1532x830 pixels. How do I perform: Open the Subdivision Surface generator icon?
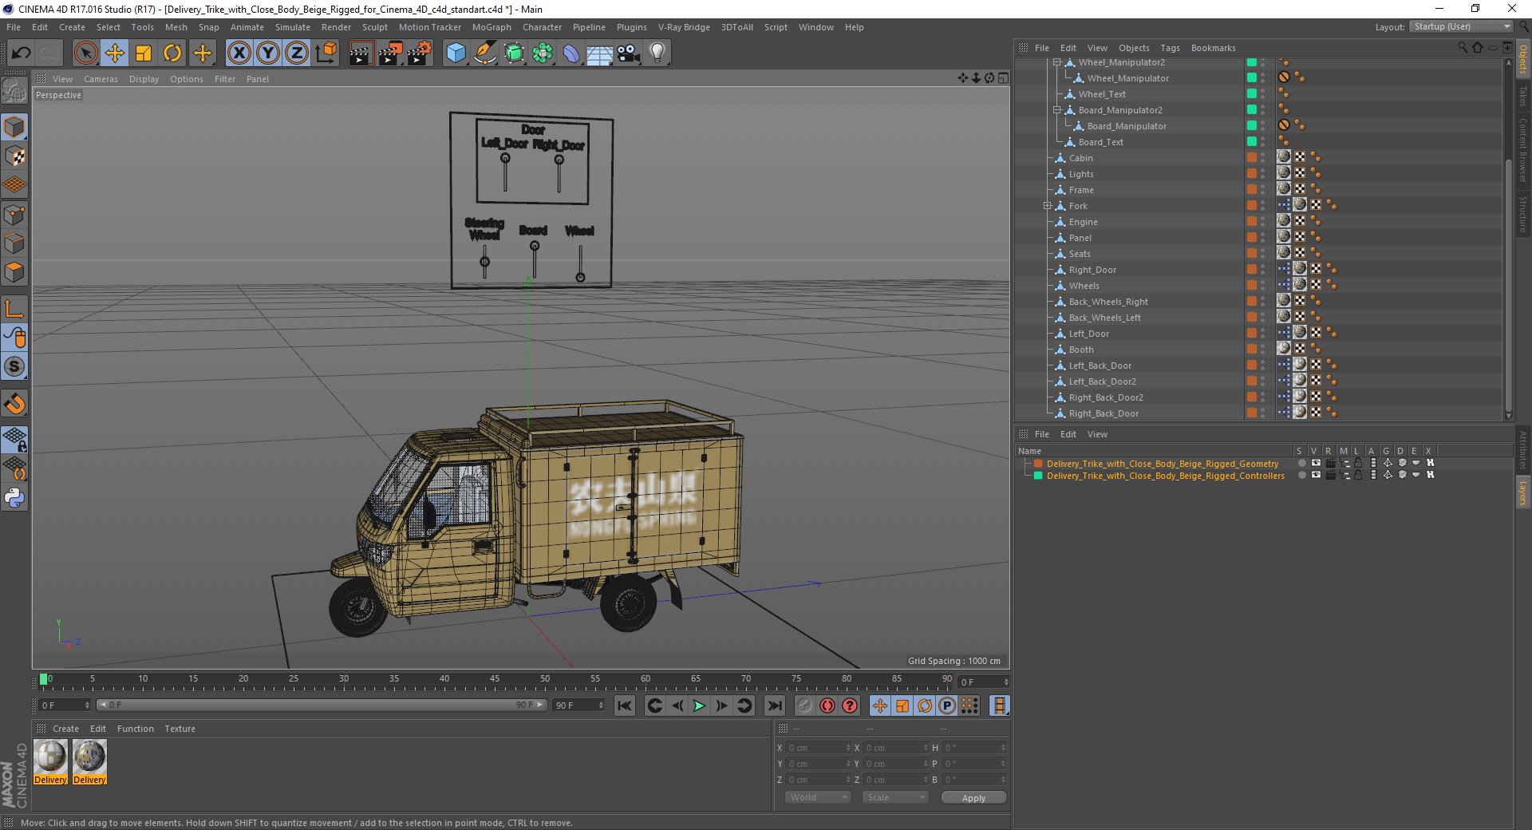click(514, 53)
